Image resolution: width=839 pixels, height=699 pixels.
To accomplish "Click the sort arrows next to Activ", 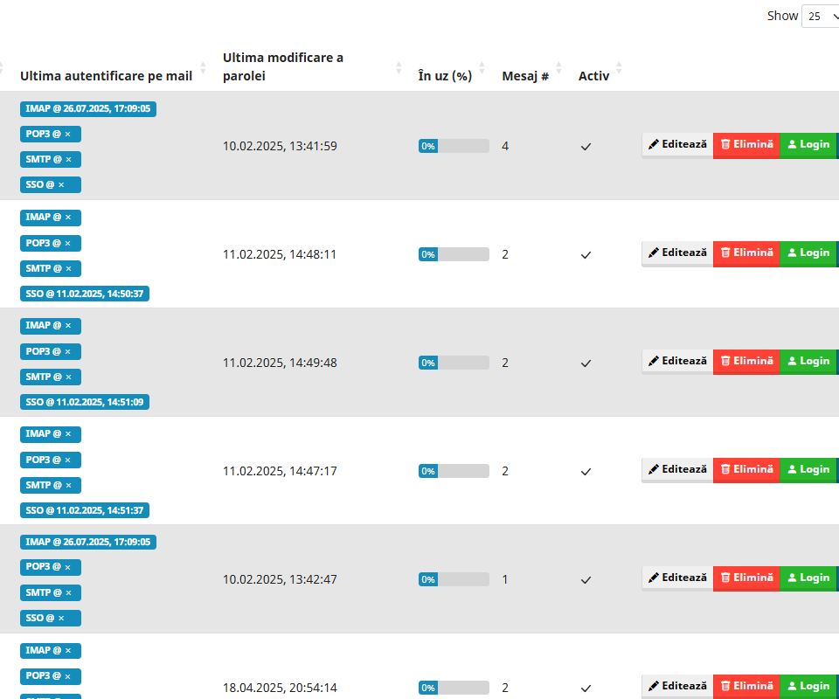I will click(620, 67).
